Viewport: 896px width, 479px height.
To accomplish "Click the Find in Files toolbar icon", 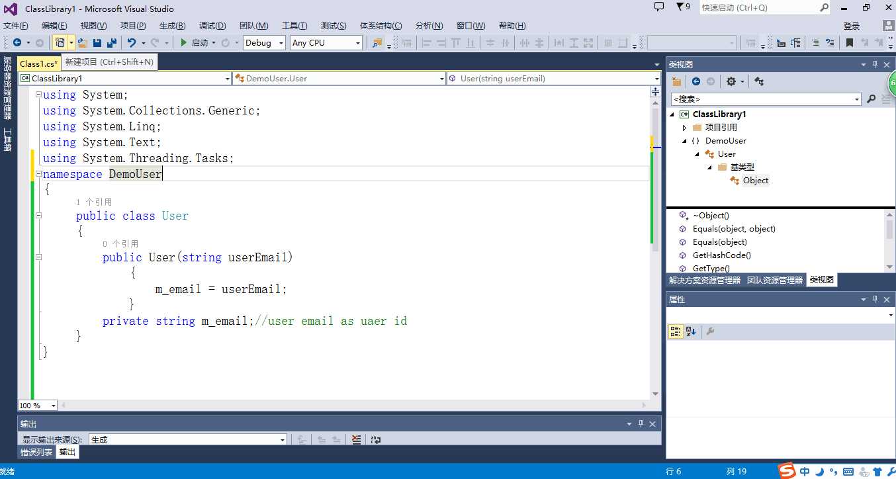I will click(x=377, y=42).
